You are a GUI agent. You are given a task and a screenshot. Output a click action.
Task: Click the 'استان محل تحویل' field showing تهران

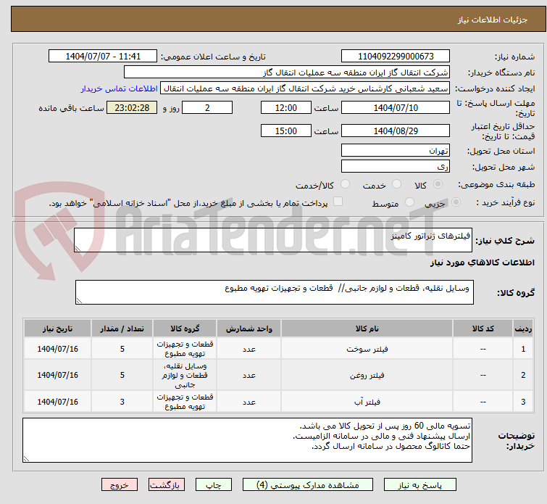pos(395,151)
